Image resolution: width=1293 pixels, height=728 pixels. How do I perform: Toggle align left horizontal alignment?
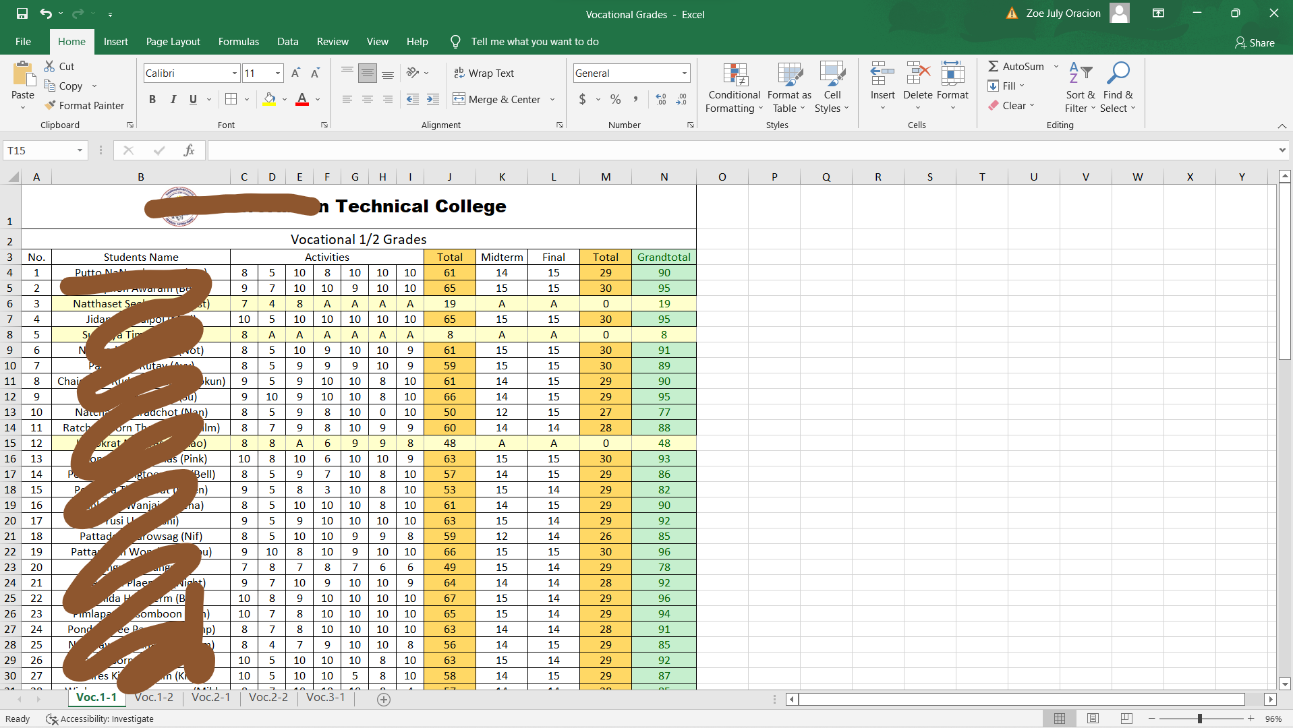[x=347, y=99]
